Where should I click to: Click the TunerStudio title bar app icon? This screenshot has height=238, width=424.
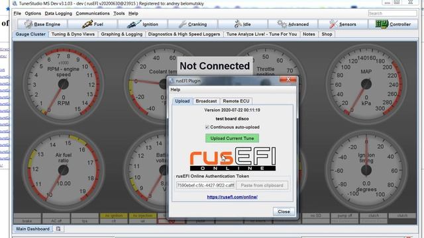[x=15, y=3]
